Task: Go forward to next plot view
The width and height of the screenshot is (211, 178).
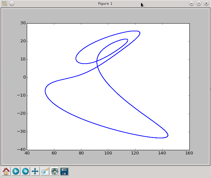Action: (x=25, y=171)
